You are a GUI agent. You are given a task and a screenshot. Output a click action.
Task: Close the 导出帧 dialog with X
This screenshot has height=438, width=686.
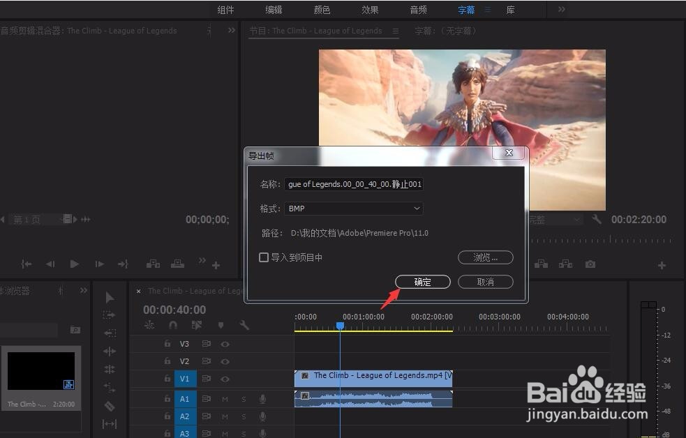509,153
